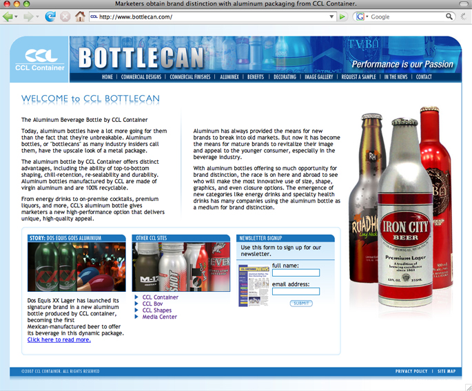Click the Stop loading icon

click(x=65, y=17)
